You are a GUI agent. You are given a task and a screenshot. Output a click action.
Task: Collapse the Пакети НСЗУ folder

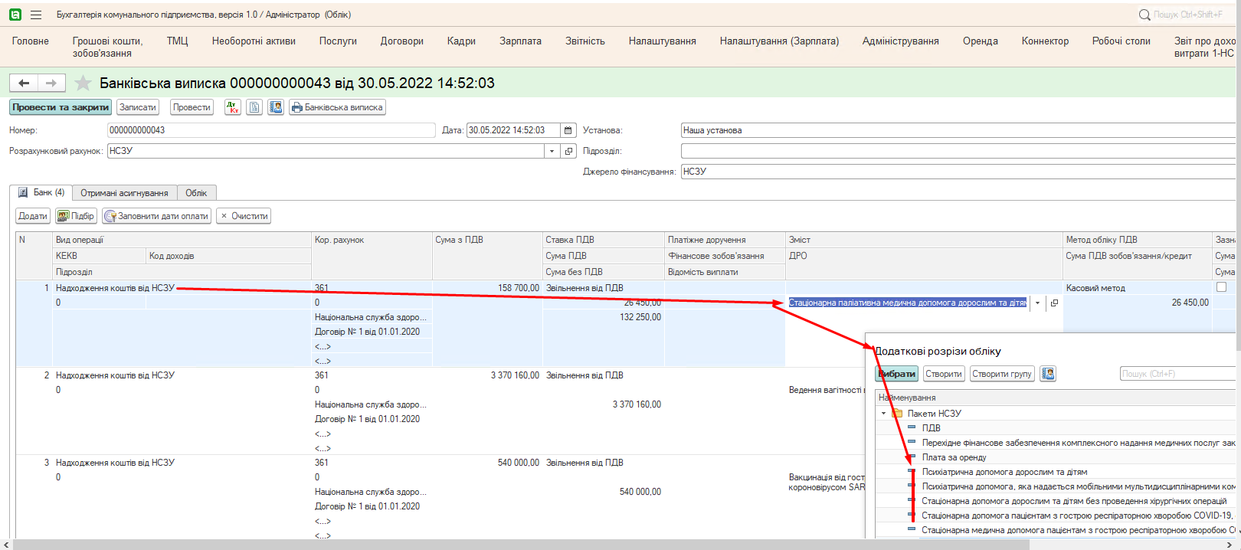click(x=884, y=414)
